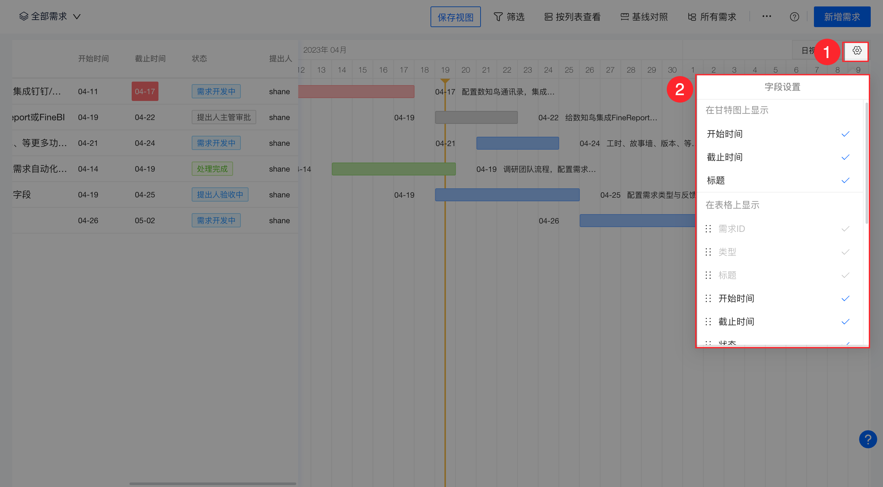Click the filter funnel icon

click(x=498, y=17)
